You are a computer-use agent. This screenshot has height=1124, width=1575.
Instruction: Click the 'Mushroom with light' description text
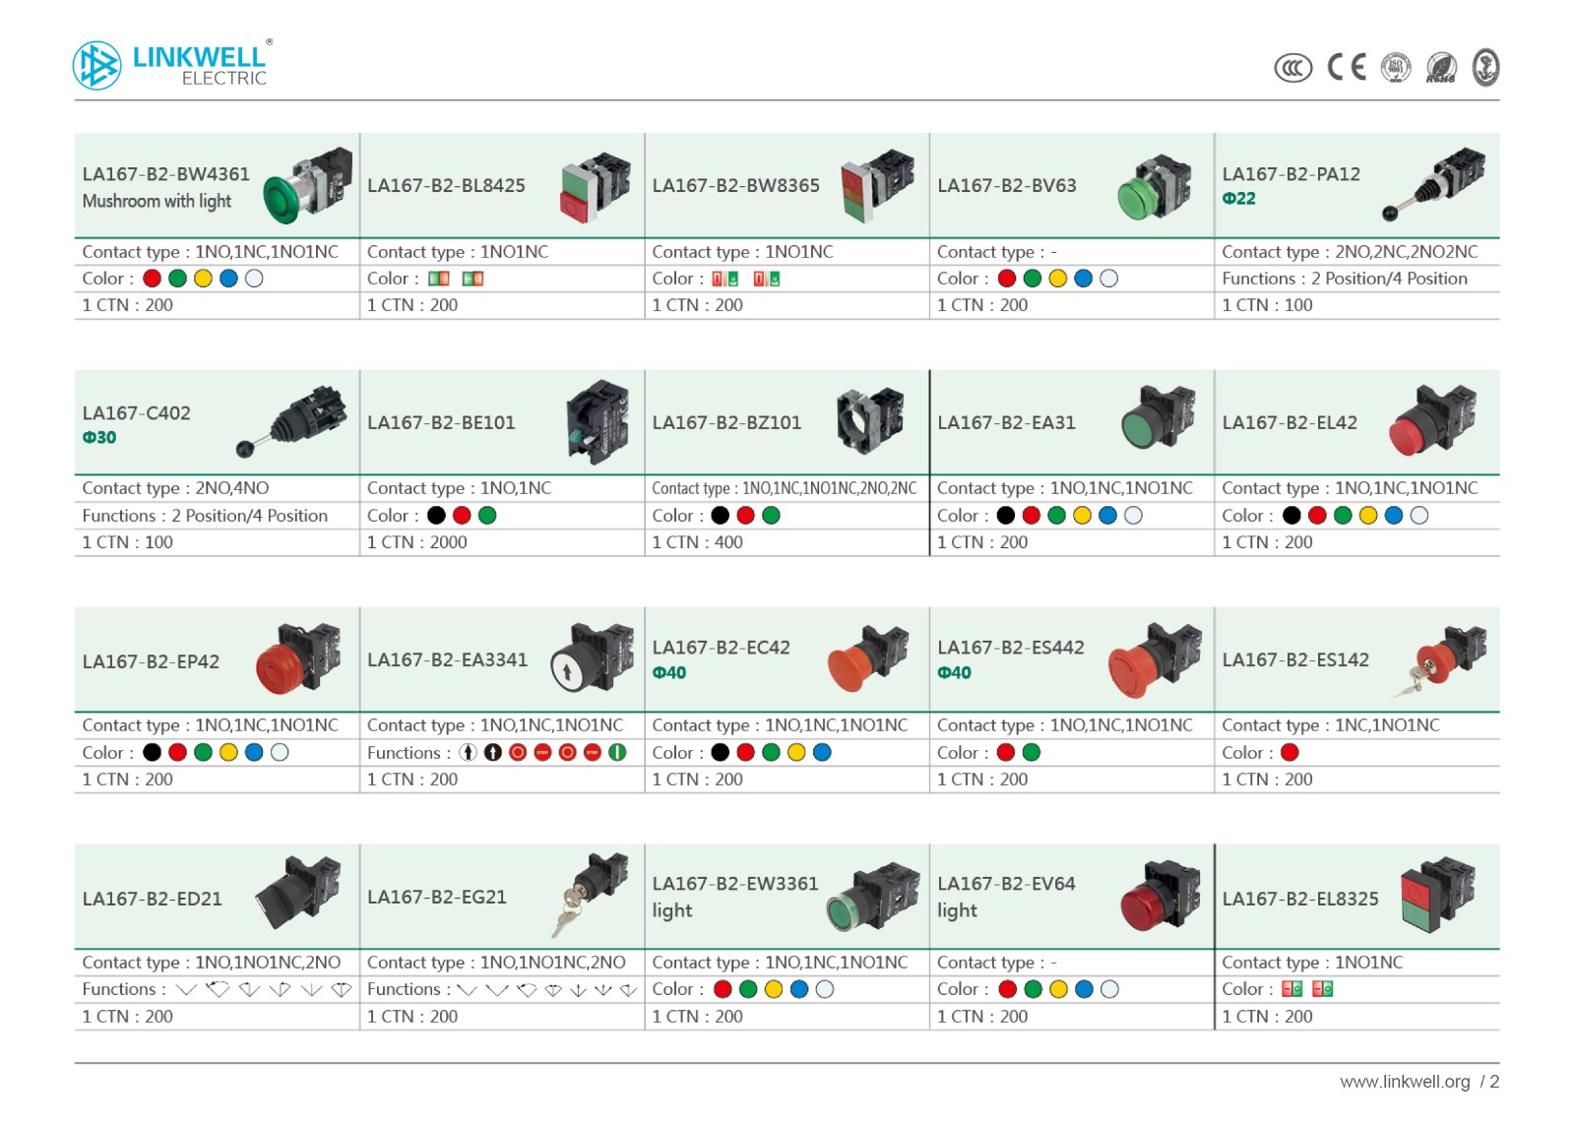157,201
